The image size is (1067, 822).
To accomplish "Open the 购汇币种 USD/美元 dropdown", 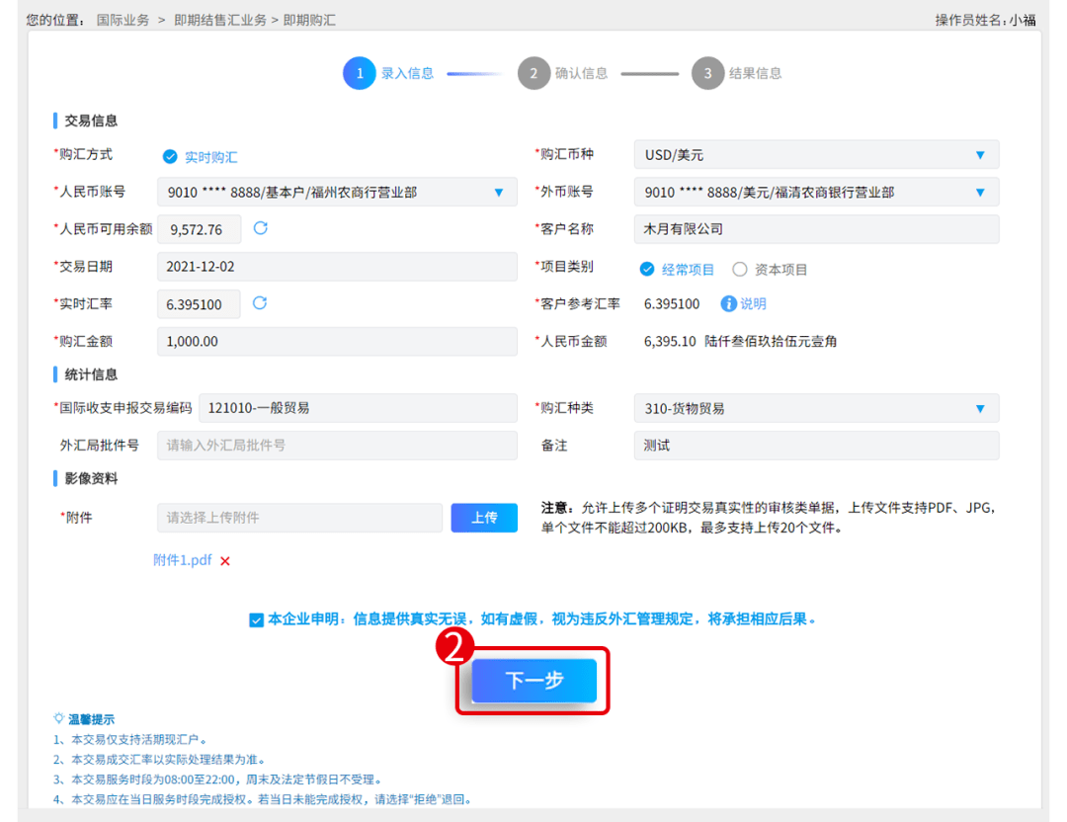I will [x=816, y=155].
